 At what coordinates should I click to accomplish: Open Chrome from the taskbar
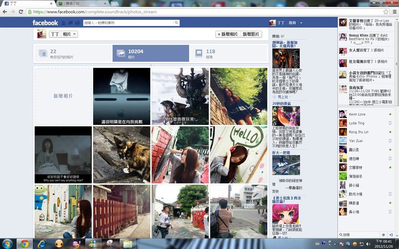tap(24, 244)
